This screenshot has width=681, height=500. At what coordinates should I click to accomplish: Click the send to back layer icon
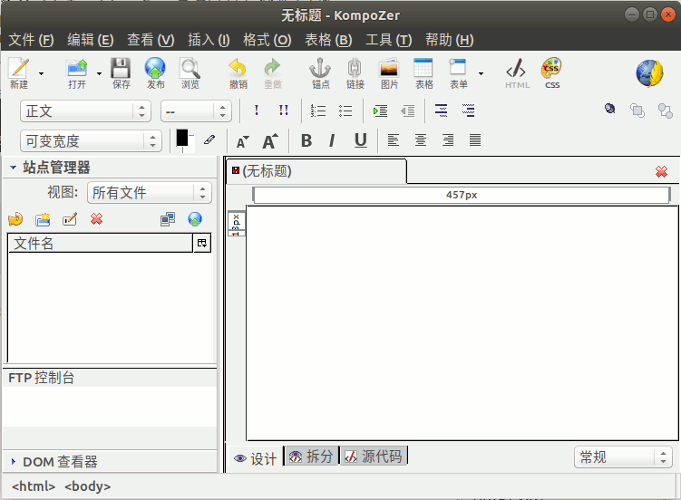tap(665, 111)
